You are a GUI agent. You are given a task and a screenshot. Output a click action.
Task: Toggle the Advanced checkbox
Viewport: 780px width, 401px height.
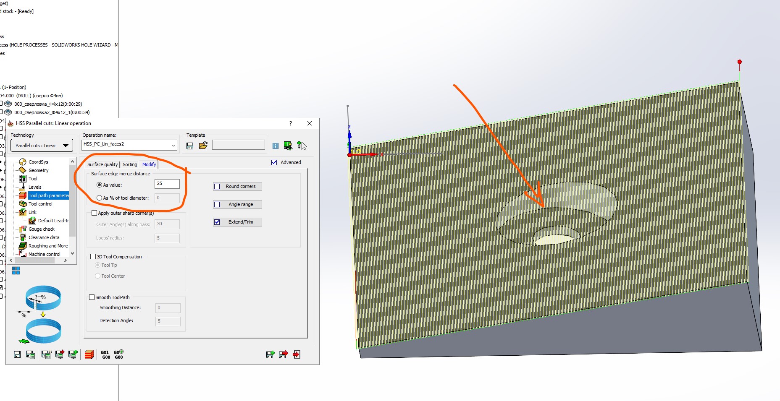[x=274, y=162]
